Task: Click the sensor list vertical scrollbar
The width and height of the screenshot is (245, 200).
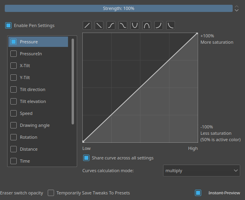Action: coord(73,82)
